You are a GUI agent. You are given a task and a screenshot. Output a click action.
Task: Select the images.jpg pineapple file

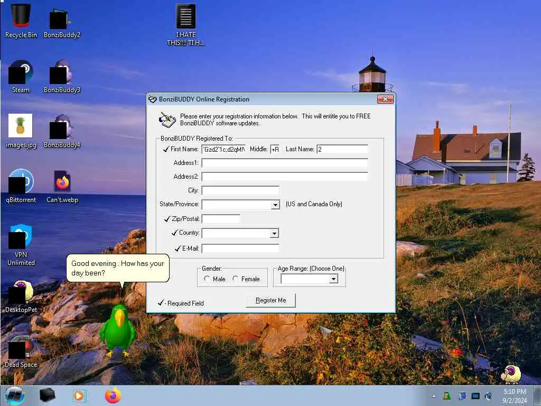click(x=21, y=131)
